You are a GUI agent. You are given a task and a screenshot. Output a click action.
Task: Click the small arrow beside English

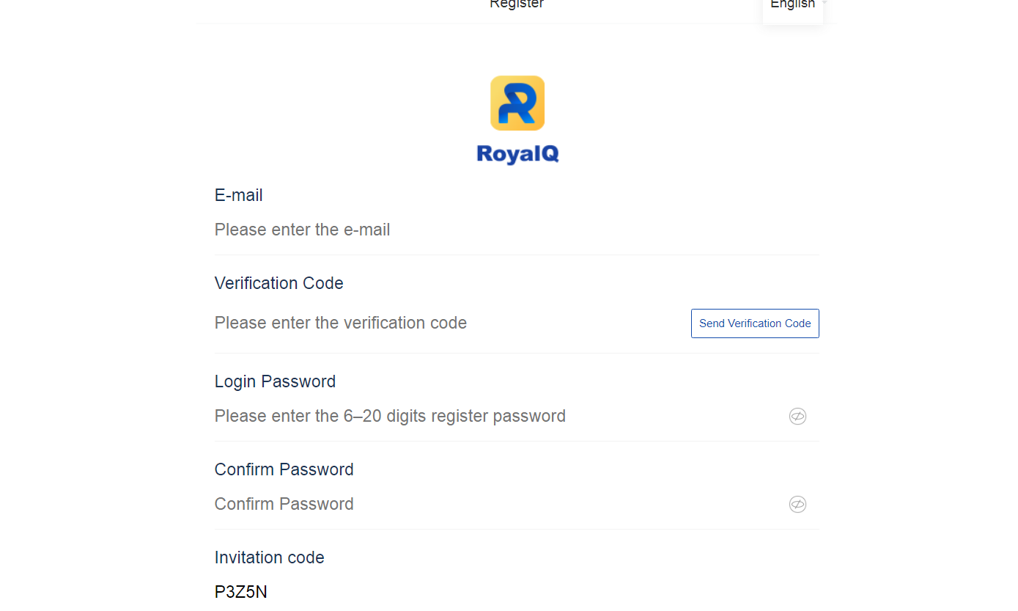(824, 4)
